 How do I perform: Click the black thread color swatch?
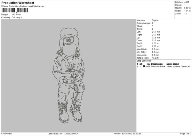(x=144, y=66)
